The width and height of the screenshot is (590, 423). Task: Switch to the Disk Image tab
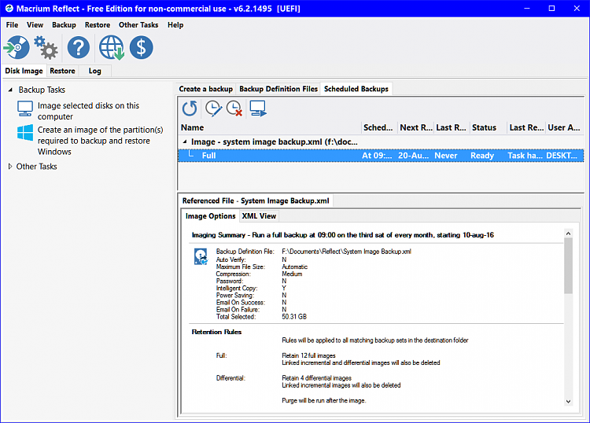click(24, 71)
